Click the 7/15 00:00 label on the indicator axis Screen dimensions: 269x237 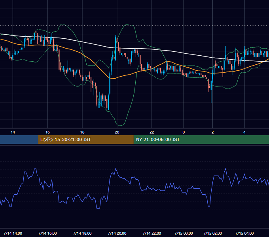184,233
